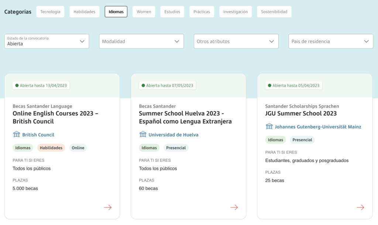378x225 pixels.
Task: Click the Categorías heading
Action: pos(18,12)
